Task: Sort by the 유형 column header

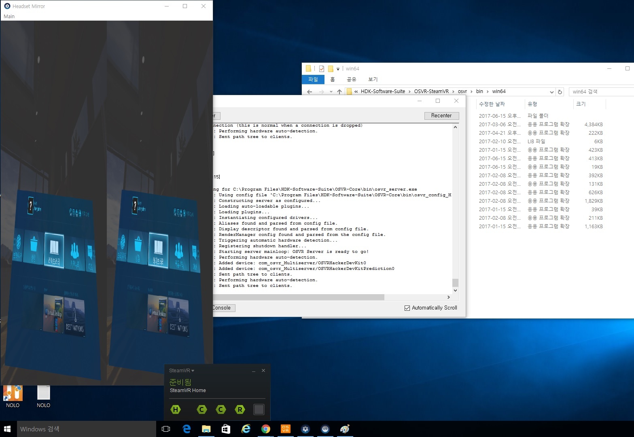Action: pyautogui.click(x=532, y=104)
